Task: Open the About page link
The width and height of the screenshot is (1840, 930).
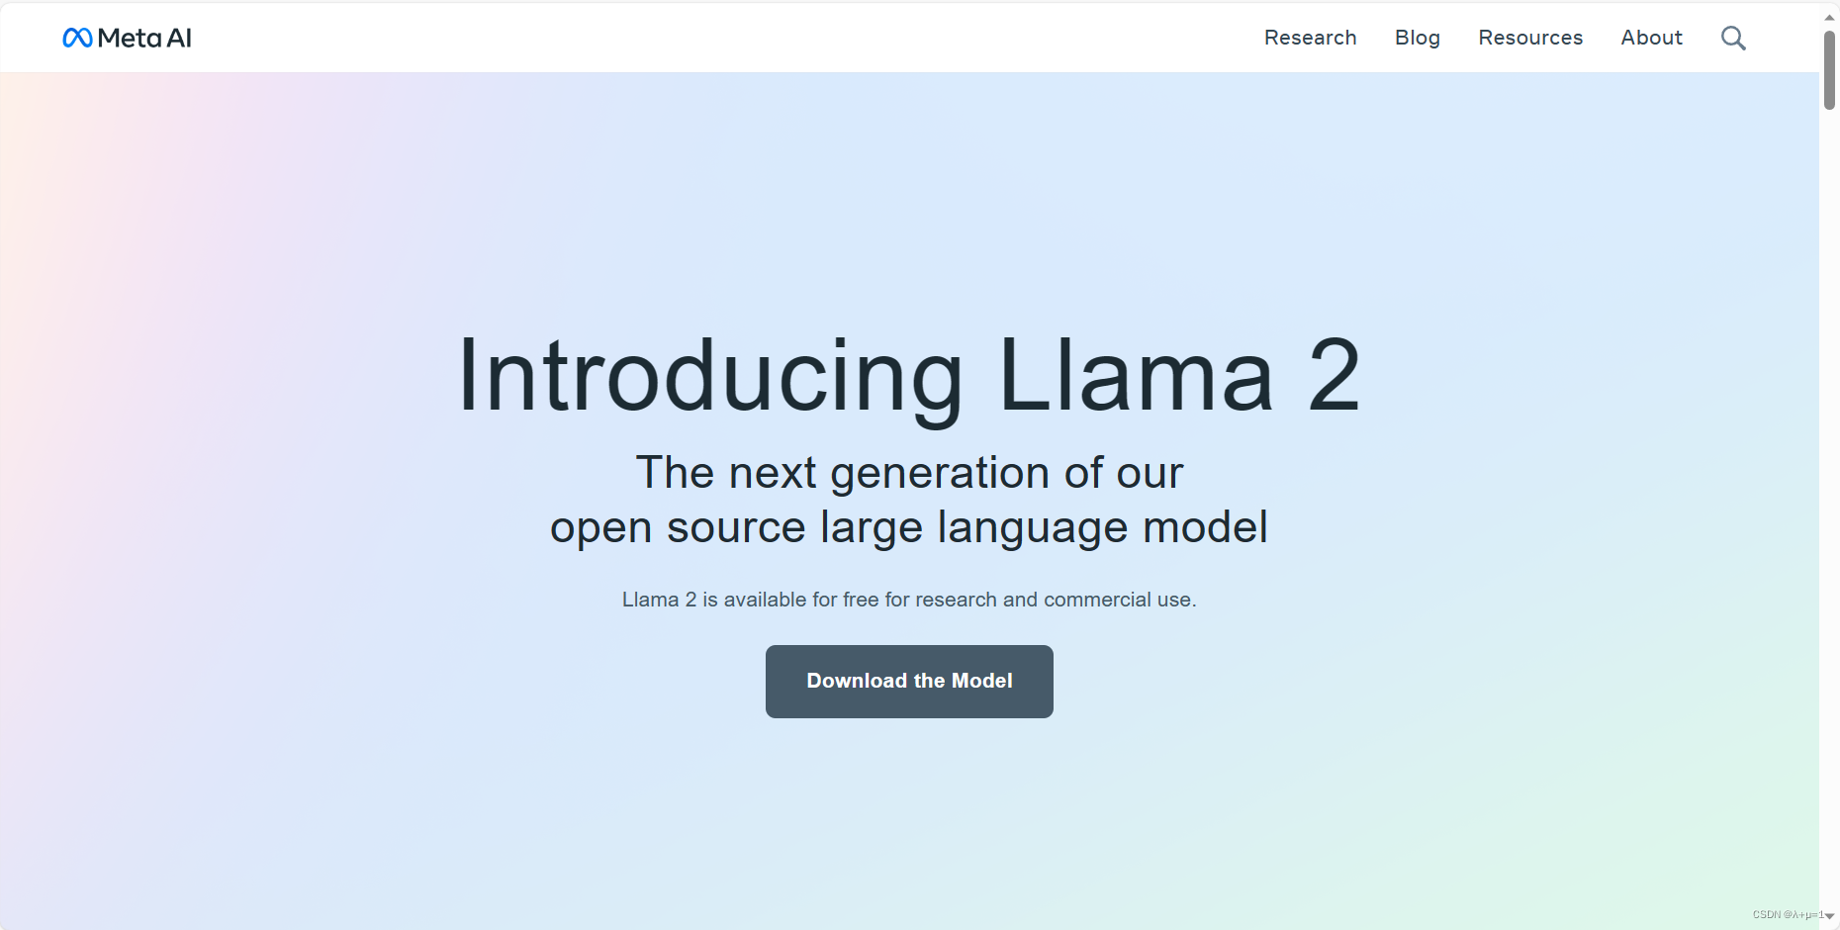Action: [x=1651, y=37]
